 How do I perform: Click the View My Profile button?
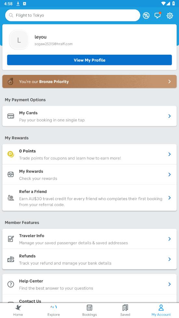tap(89, 60)
